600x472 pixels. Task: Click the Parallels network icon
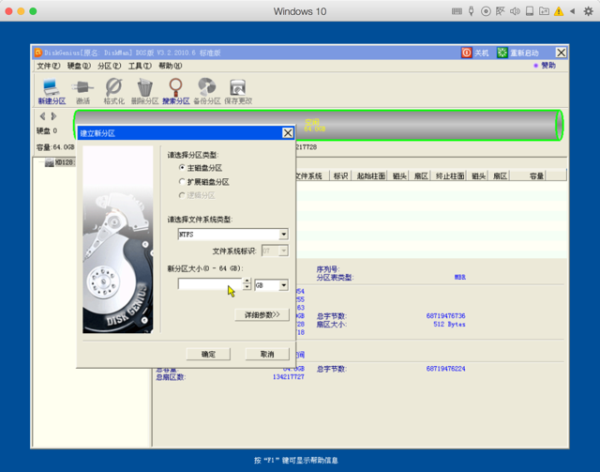pyautogui.click(x=500, y=11)
